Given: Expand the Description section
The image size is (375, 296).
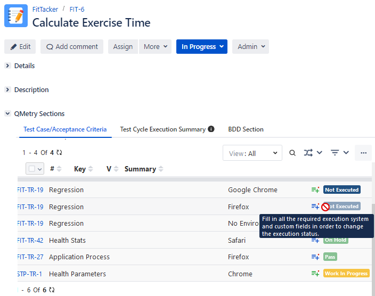Looking at the screenshot, I should [x=7, y=89].
